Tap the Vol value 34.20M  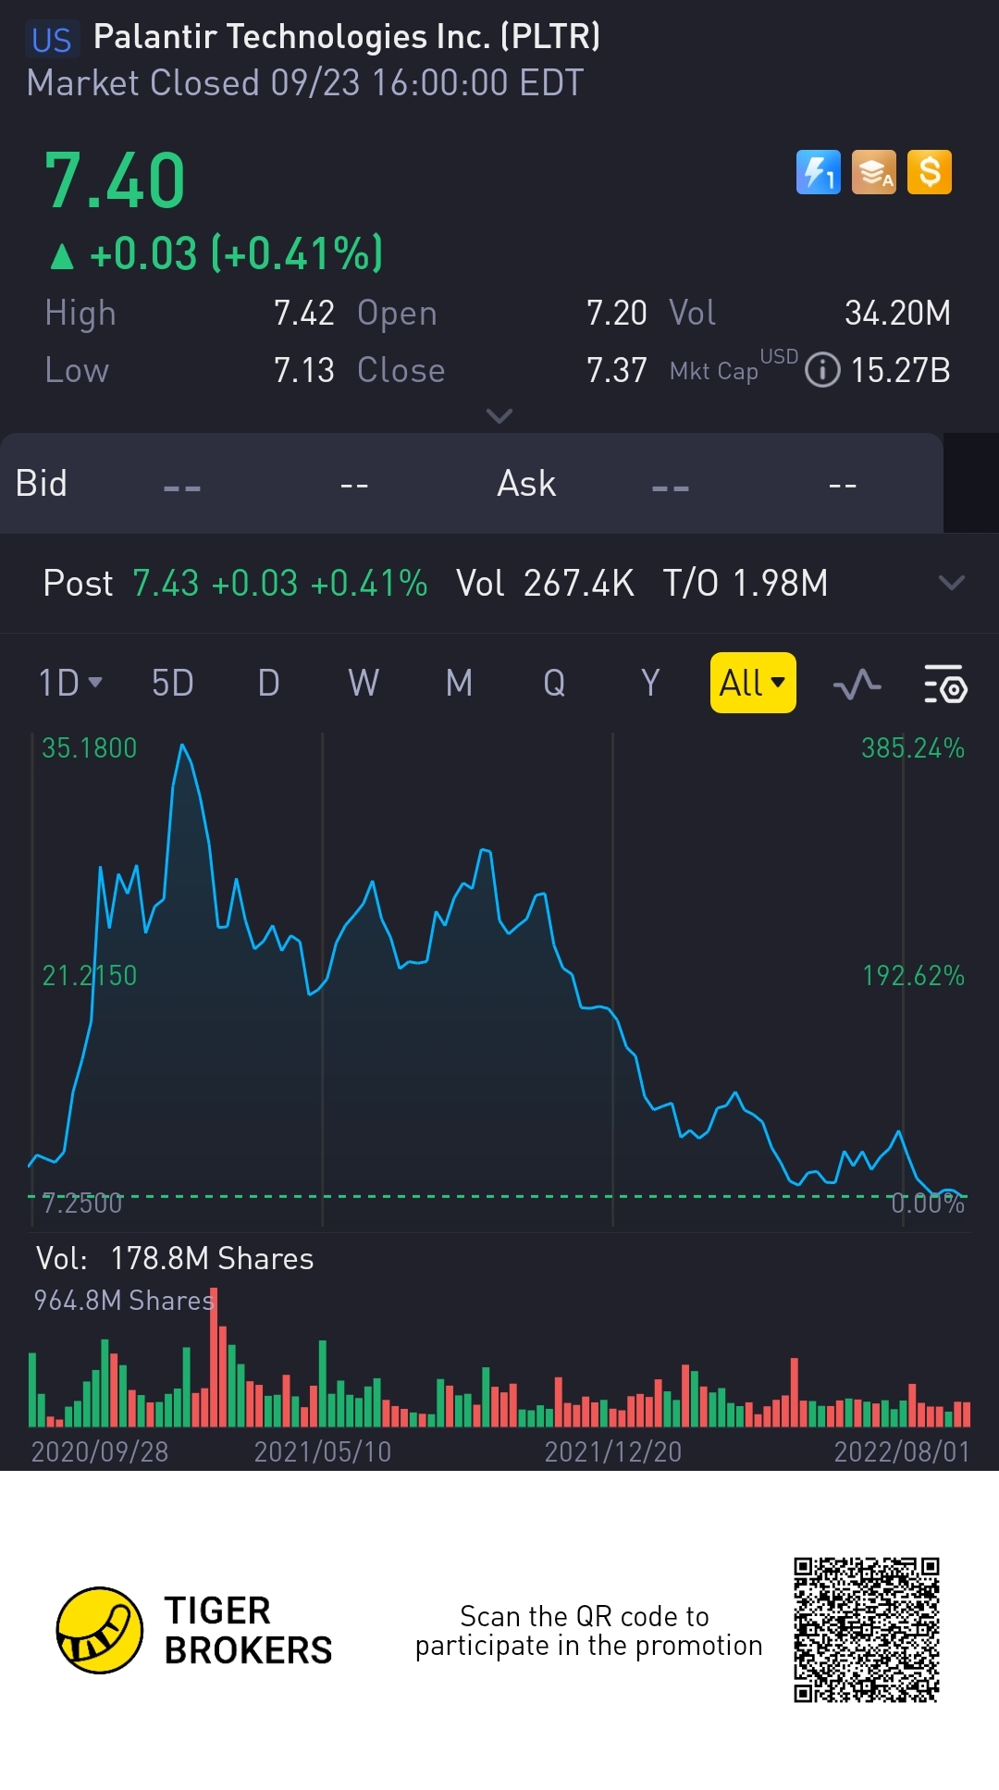[898, 313]
